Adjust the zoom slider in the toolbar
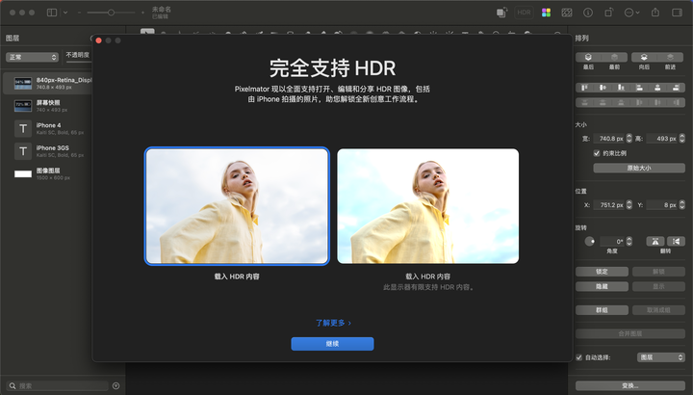This screenshot has height=395, width=693. tap(111, 13)
